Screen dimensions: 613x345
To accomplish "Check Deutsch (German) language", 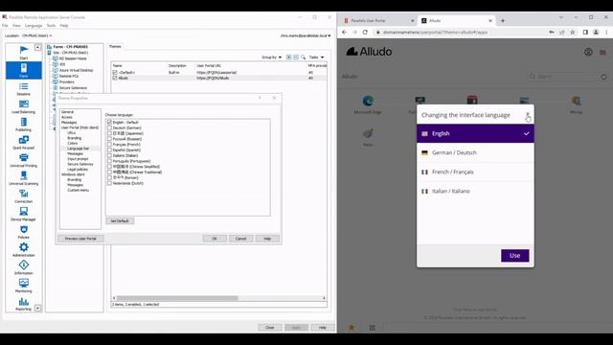I will point(109,127).
